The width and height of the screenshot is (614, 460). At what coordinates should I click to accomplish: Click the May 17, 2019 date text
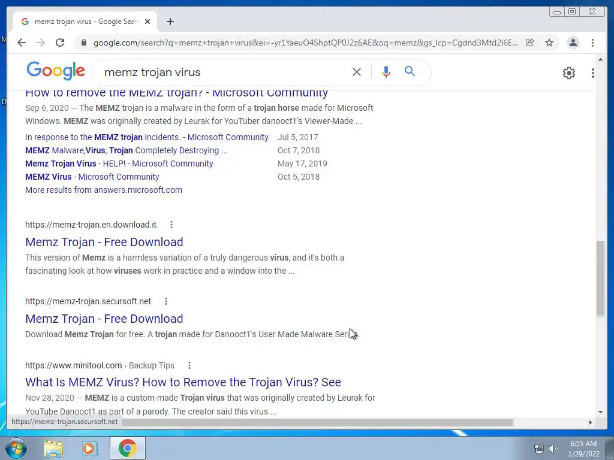point(302,164)
